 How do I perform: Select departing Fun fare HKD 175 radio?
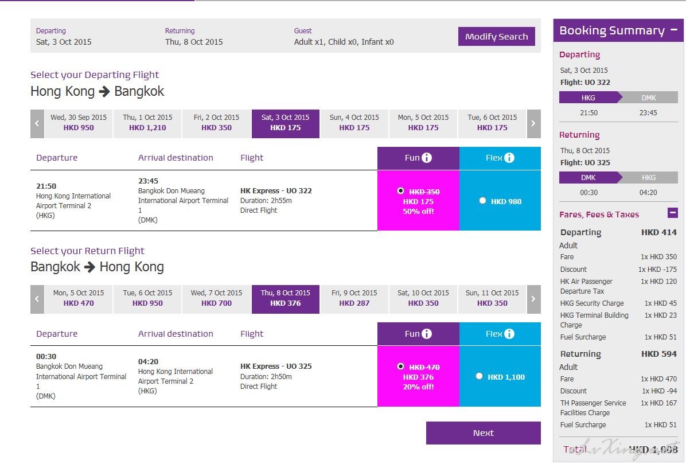[x=400, y=191]
